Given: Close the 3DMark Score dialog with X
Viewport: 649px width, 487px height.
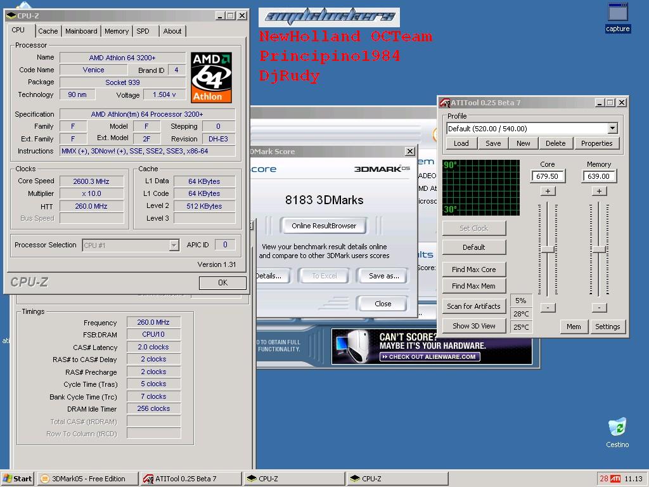Looking at the screenshot, I should 410,152.
